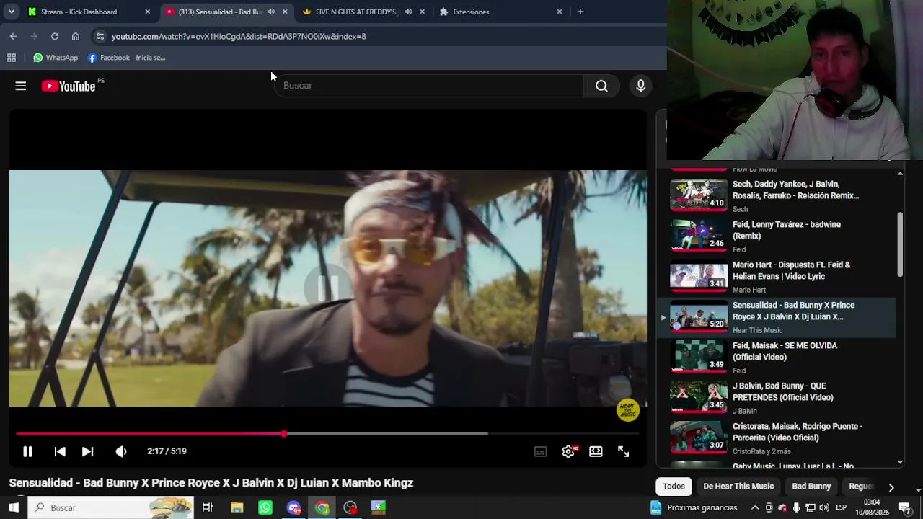Mute audio on the Sensualidad tab
The image size is (923, 519).
tap(271, 12)
